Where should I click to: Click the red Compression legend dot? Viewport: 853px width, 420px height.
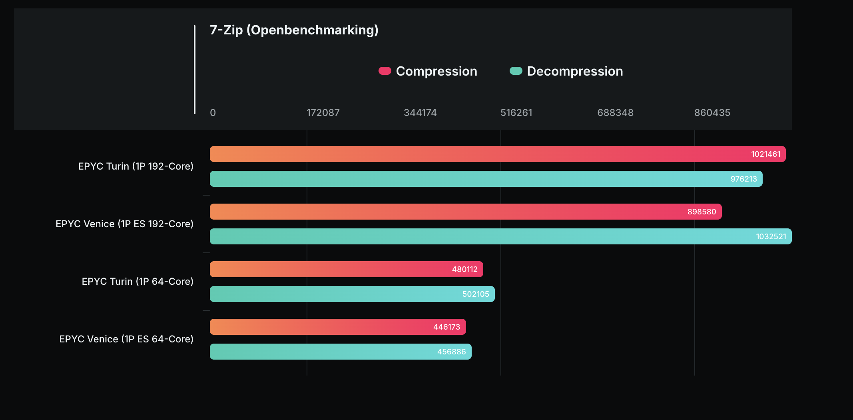pyautogui.click(x=384, y=70)
